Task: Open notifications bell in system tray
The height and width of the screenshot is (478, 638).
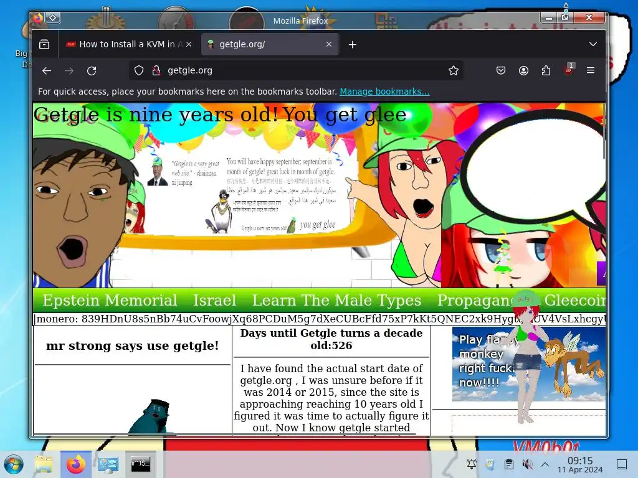Action: tap(472, 464)
